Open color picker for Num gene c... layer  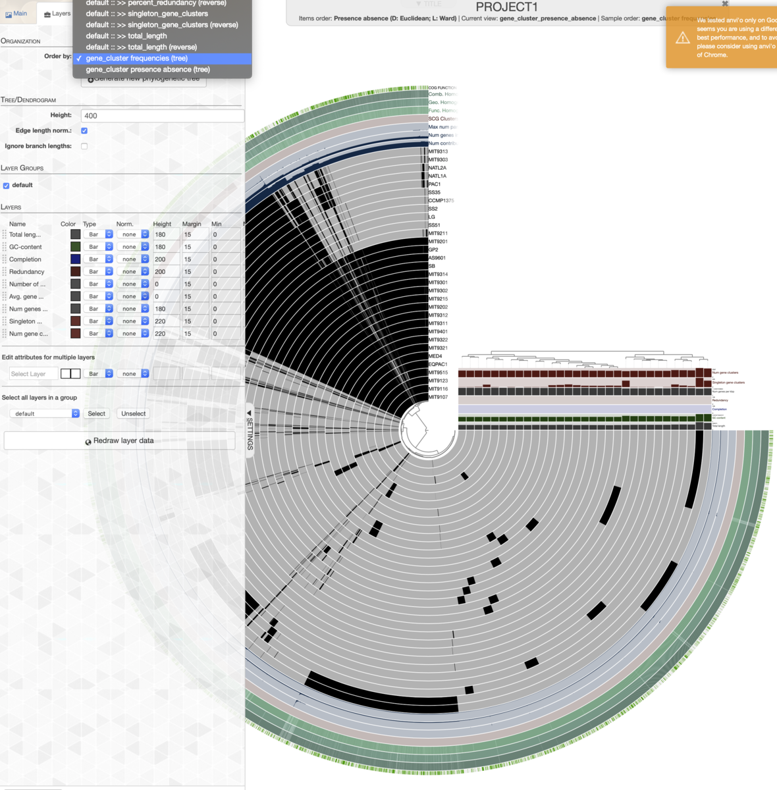click(76, 334)
